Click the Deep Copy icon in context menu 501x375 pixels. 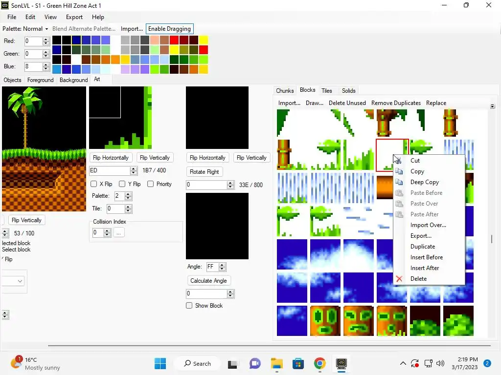pos(399,182)
